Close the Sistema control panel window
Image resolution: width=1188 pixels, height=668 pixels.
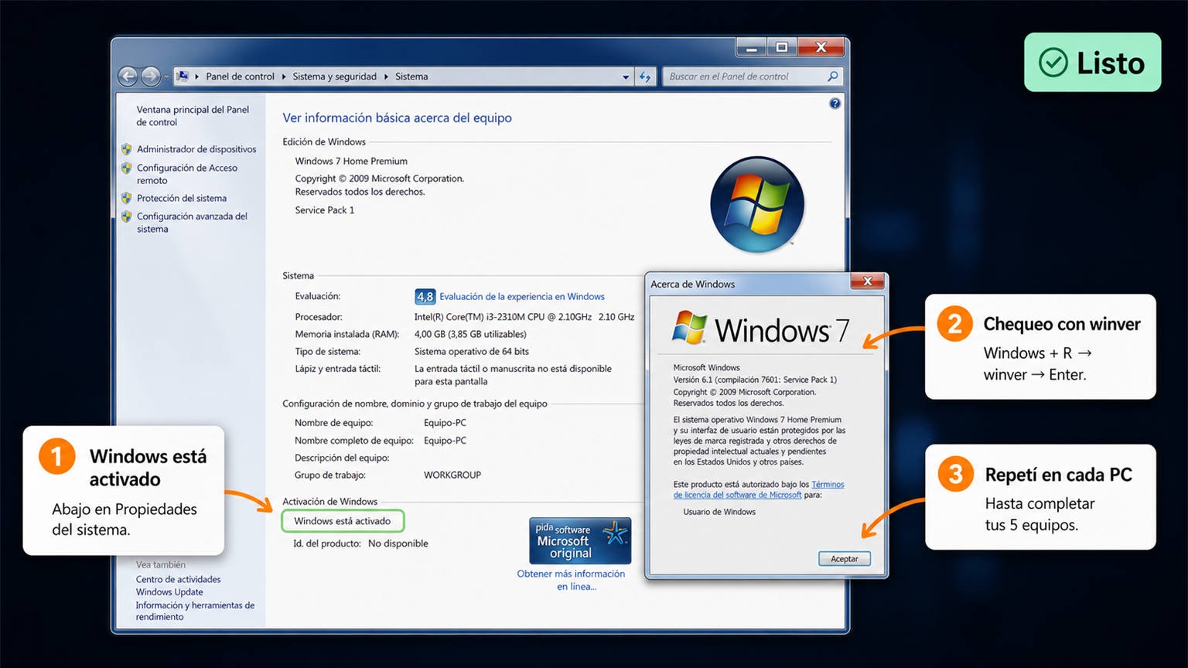click(821, 48)
